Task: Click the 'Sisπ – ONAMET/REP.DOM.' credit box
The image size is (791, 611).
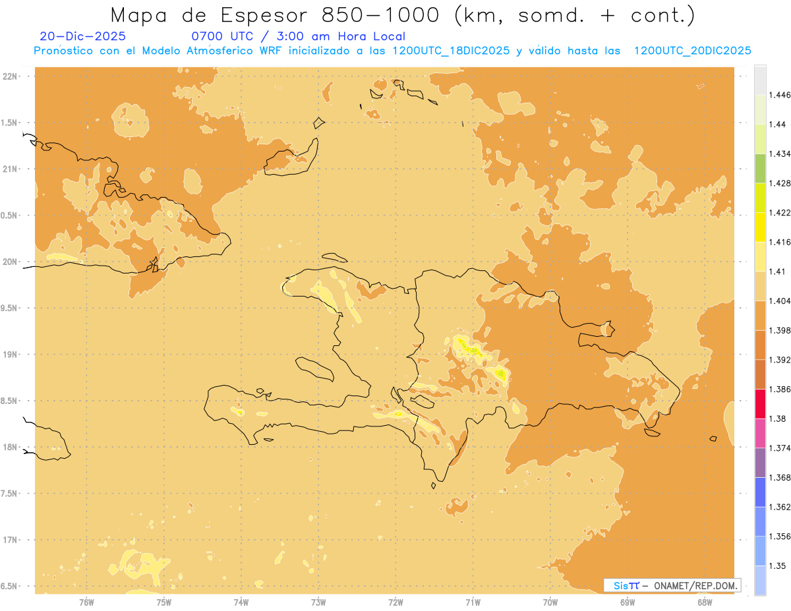Action: click(x=672, y=585)
